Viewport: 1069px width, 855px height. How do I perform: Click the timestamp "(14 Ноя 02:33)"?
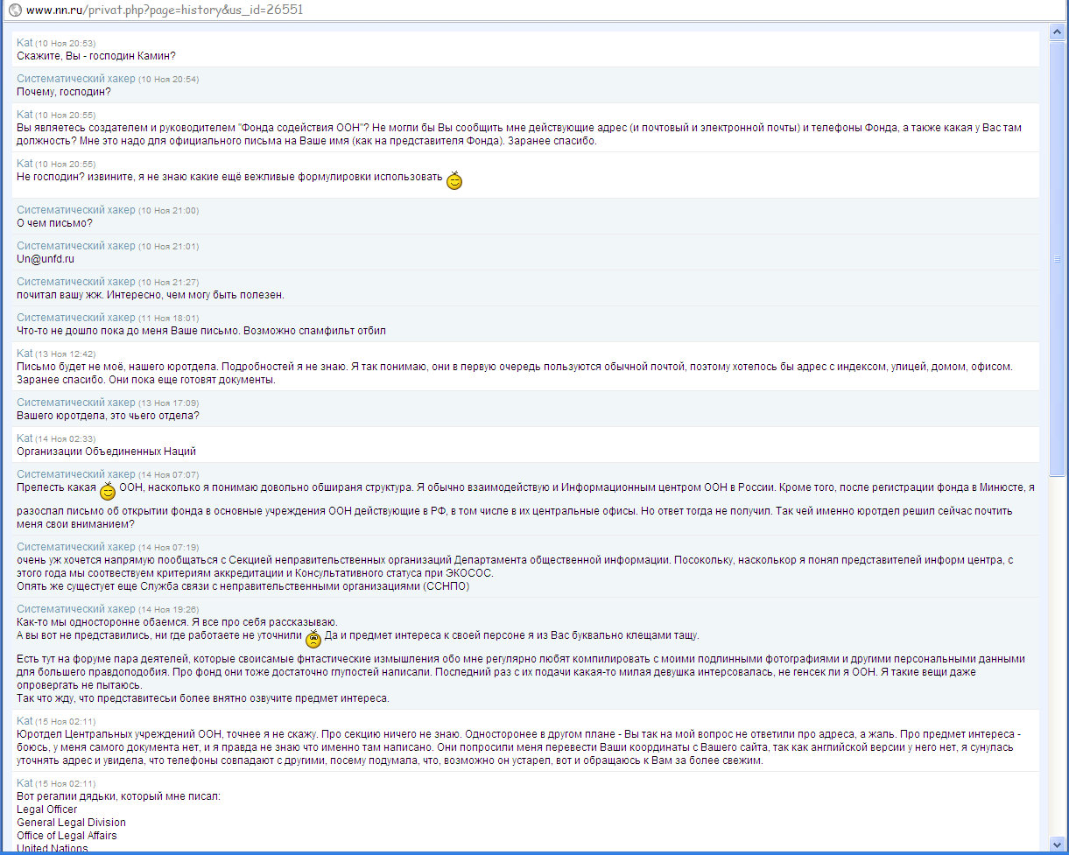pyautogui.click(x=66, y=439)
